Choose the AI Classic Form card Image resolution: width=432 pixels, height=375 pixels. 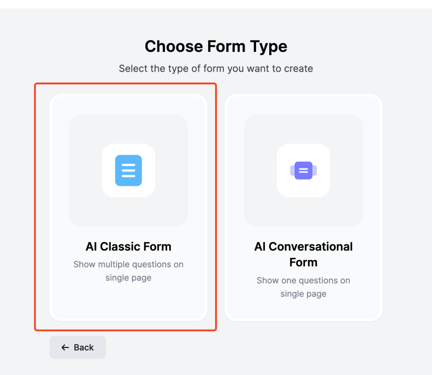point(128,208)
